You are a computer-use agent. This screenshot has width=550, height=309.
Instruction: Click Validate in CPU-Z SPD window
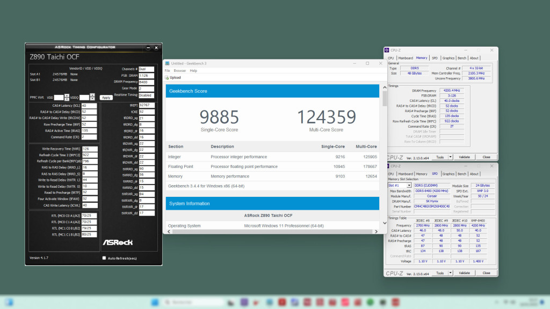coord(464,273)
